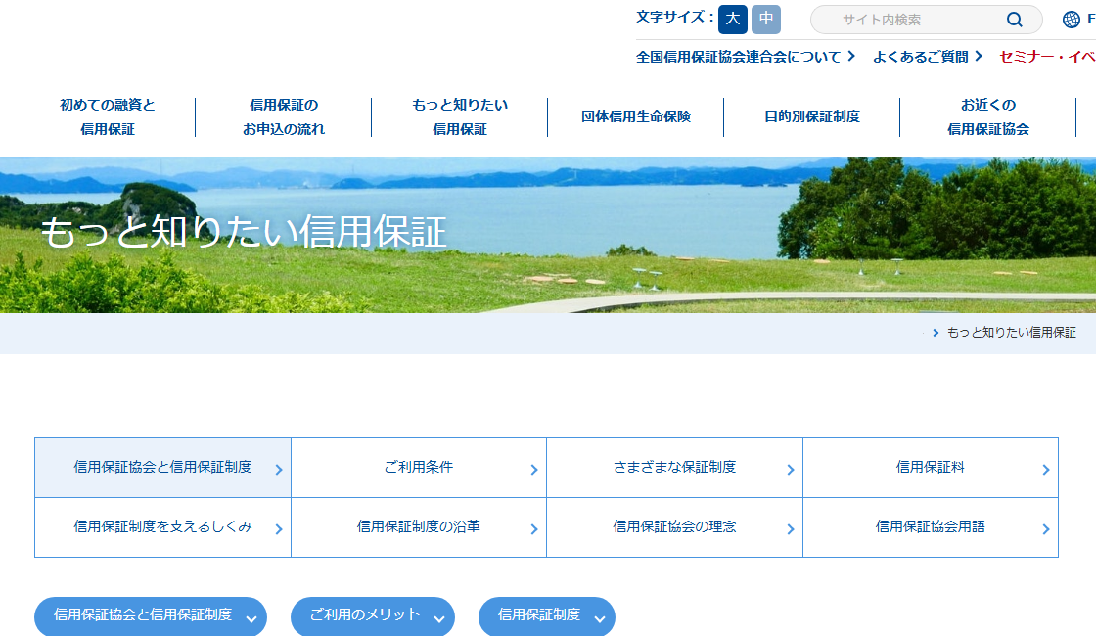Select さまざまな保証制度 grid cell

674,468
